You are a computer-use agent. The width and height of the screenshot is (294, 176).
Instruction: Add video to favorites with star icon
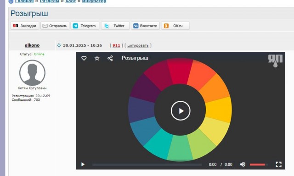pos(97,58)
